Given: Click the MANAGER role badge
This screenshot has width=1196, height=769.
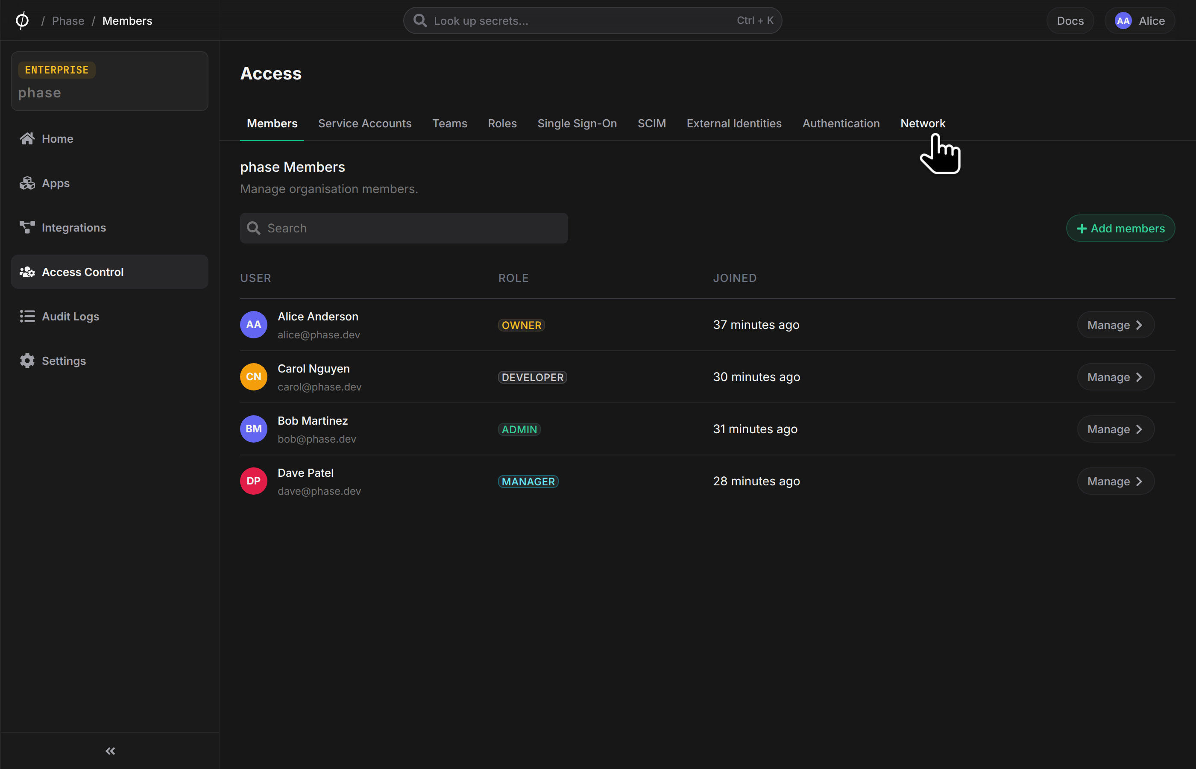Looking at the screenshot, I should [x=528, y=481].
